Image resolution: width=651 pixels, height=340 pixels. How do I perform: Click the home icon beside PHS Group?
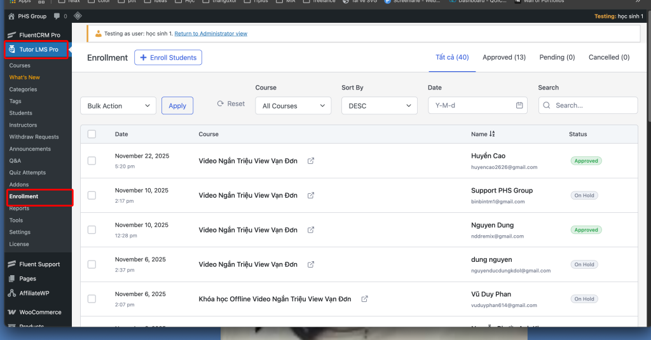click(11, 16)
